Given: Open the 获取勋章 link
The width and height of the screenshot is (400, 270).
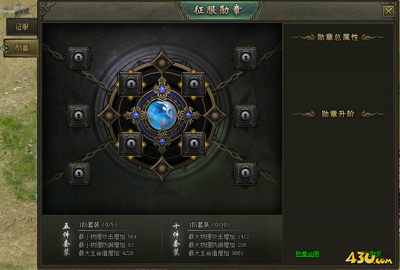Looking at the screenshot, I should click(370, 254).
